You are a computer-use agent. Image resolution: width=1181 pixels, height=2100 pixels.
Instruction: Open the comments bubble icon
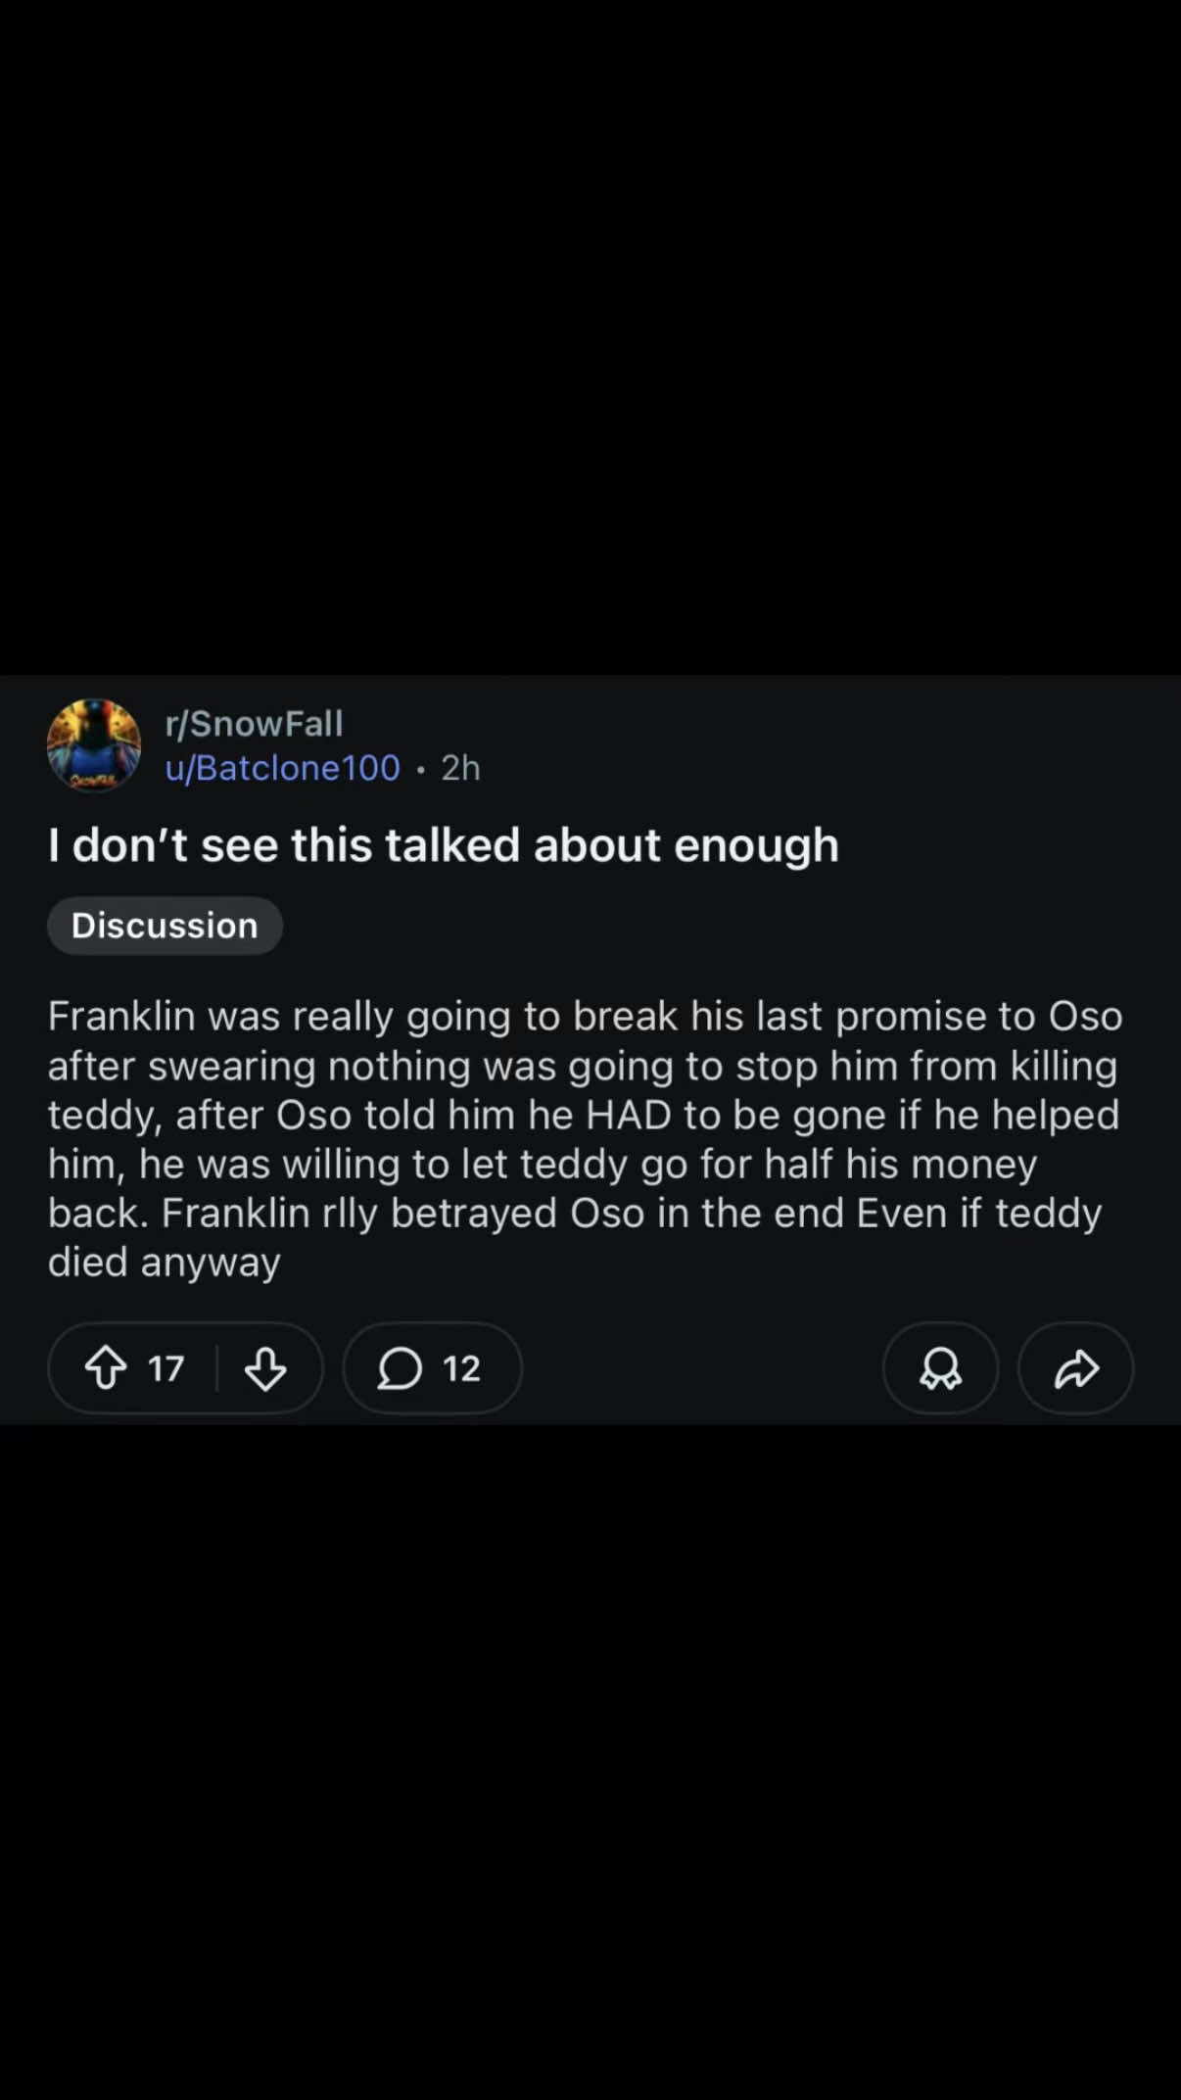(400, 1368)
